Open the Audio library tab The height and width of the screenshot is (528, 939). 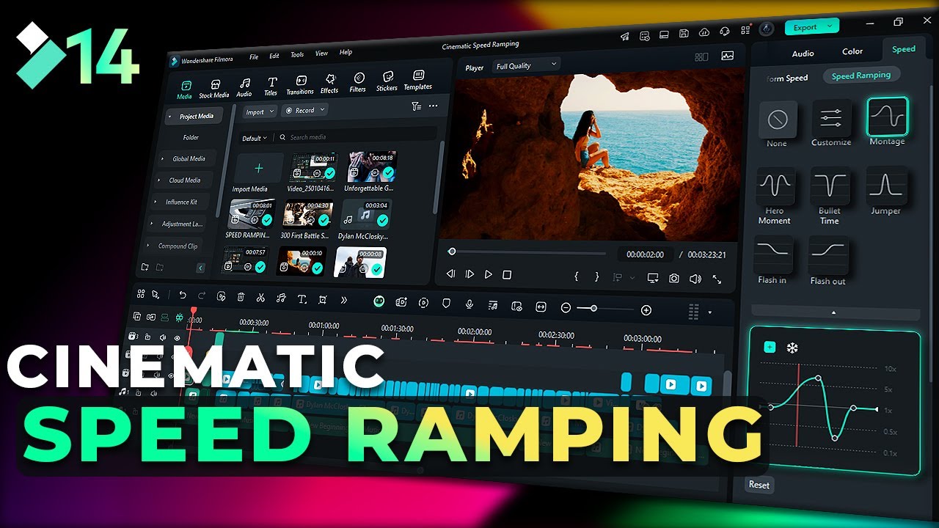point(244,87)
